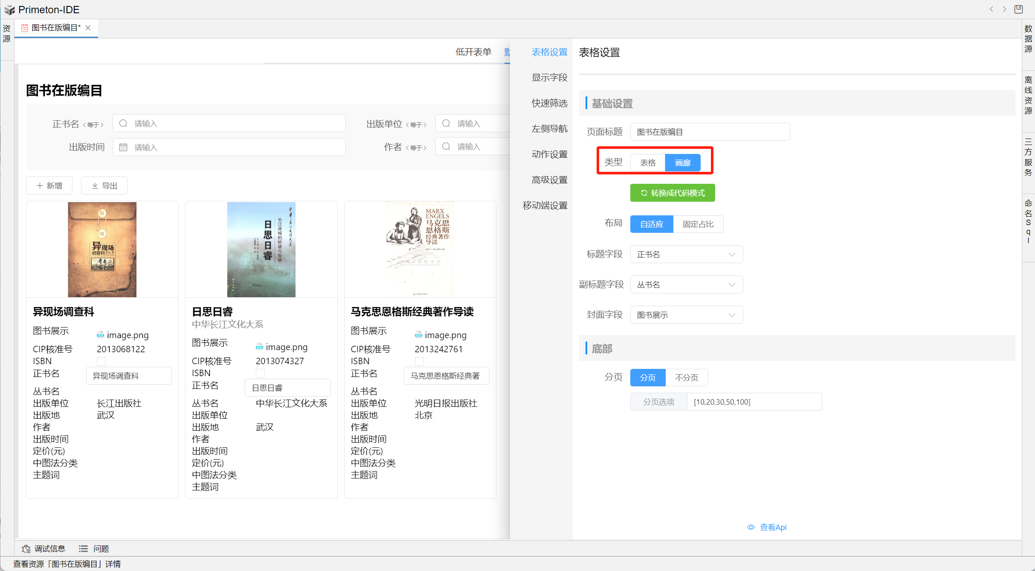Open 显示字段 settings menu item
This screenshot has height=571, width=1035.
[x=549, y=78]
